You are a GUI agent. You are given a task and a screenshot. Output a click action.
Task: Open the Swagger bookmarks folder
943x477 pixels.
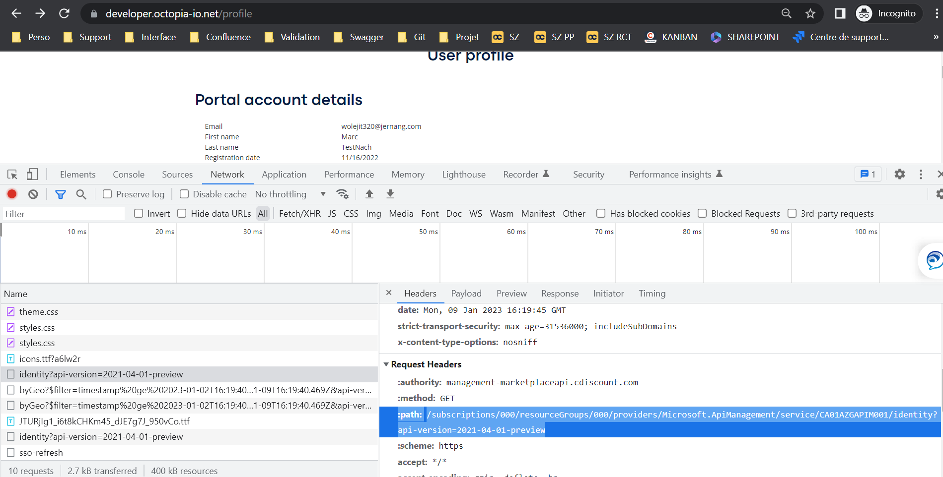tap(359, 37)
